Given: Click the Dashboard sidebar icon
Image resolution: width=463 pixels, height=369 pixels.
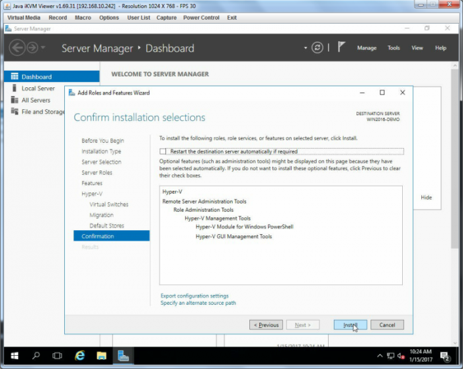Looking at the screenshot, I should 15,77.
